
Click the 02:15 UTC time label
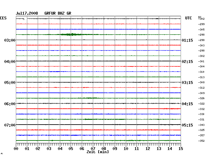pos(187,62)
